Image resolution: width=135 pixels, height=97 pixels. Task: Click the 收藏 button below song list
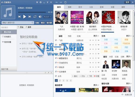pos(97,76)
